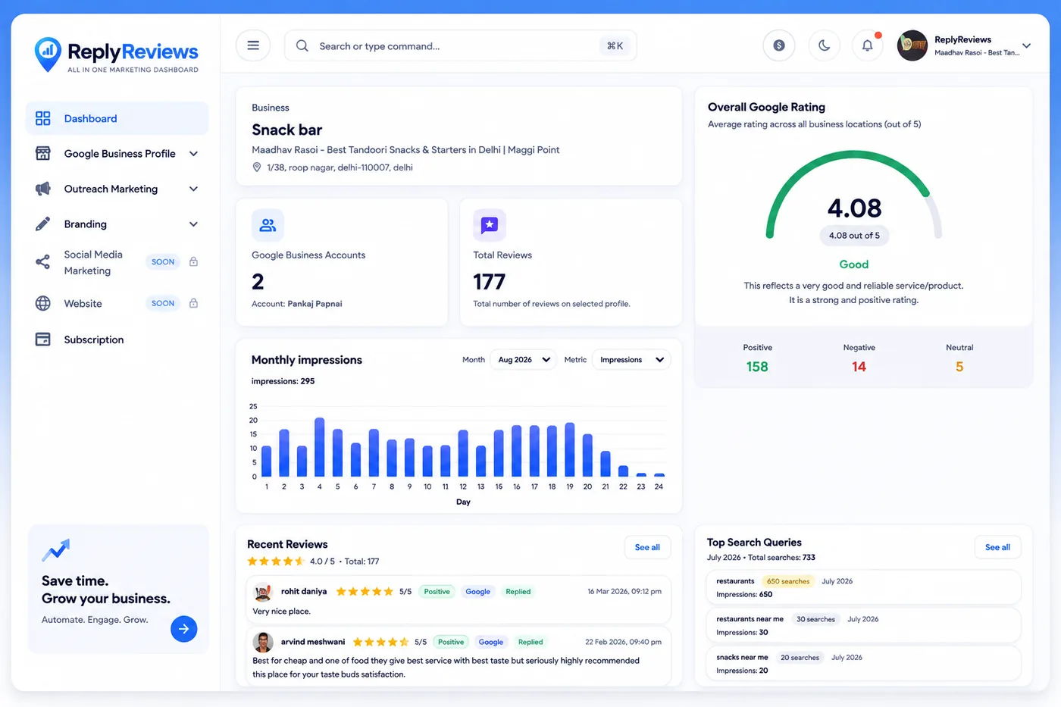Image resolution: width=1061 pixels, height=707 pixels.
Task: Click the Branding pencil icon
Action: [43, 224]
